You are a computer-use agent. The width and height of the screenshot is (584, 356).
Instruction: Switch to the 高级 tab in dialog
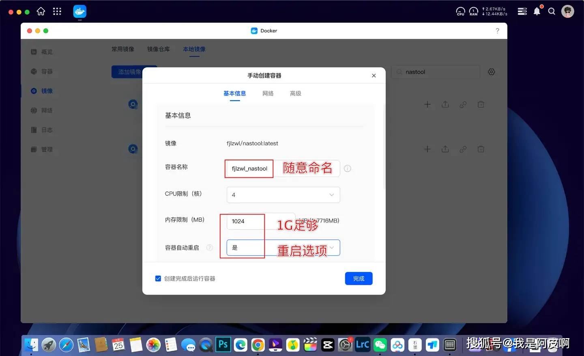point(295,93)
